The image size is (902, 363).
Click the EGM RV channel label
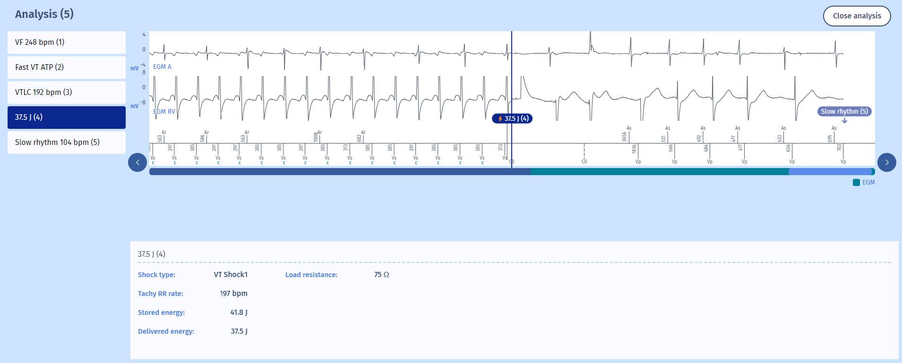164,112
